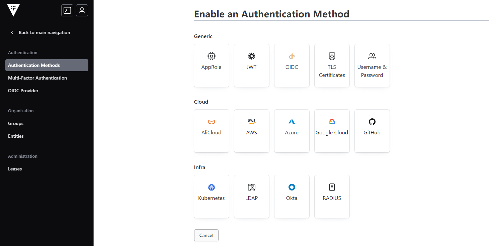Select the Kubernetes auth tile
Viewport: 489px width, 246px height.
pos(212,197)
